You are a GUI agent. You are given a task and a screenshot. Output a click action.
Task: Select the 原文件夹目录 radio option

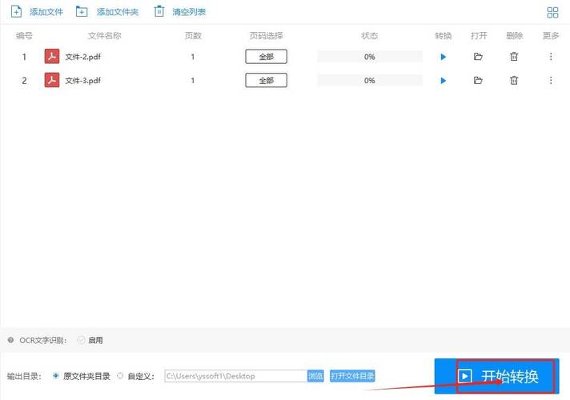tap(55, 376)
